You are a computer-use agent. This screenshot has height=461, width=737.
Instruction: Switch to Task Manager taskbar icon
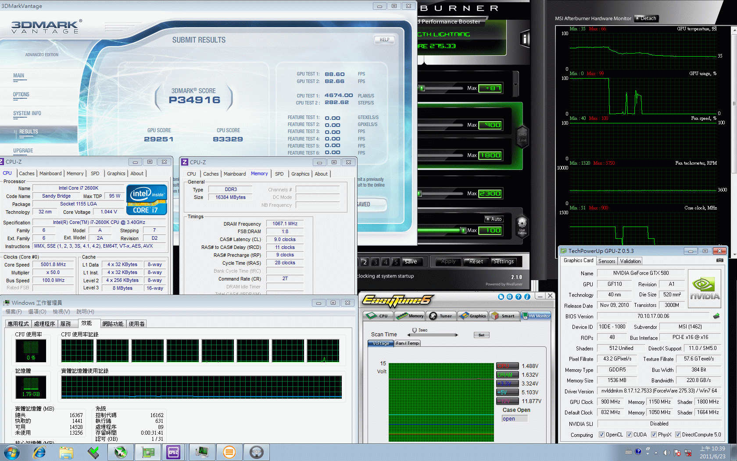(201, 452)
